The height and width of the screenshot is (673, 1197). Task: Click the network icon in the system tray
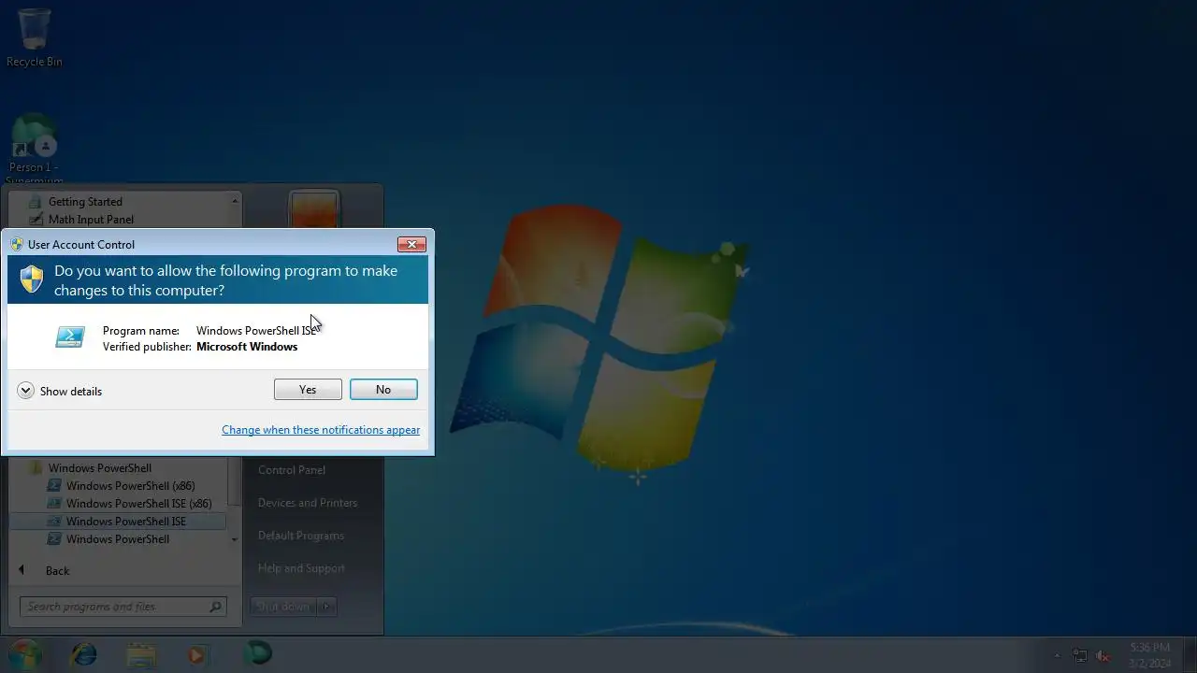coord(1080,656)
